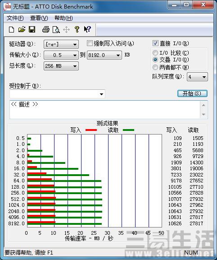The image size is (217, 260).
Task: Minimize the ATTO Disk Benchmark window
Action: [x=174, y=5]
